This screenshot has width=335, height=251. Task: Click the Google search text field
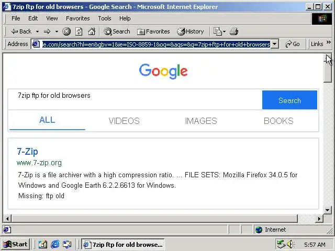135,100
